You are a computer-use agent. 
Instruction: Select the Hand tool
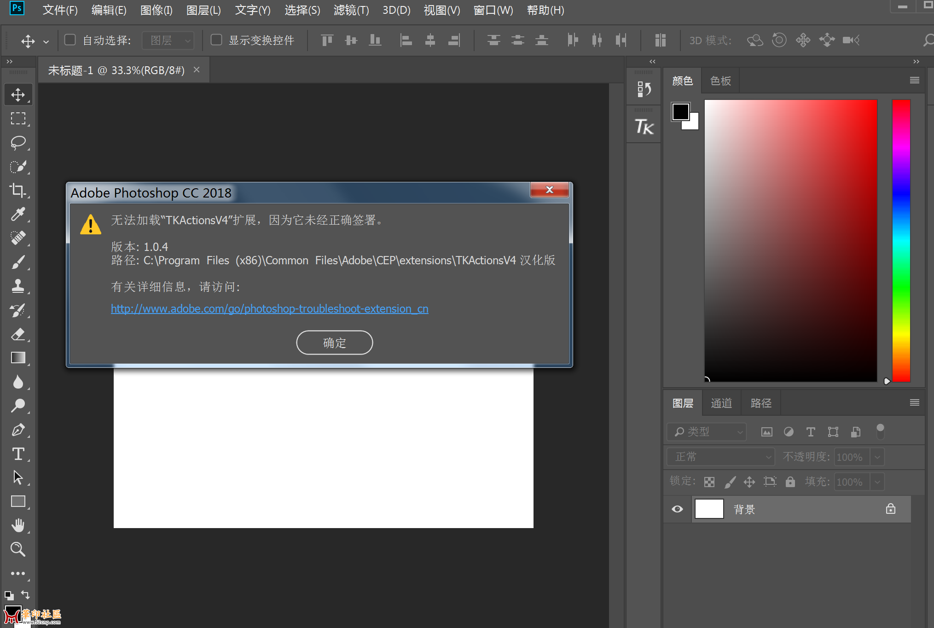[x=18, y=525]
